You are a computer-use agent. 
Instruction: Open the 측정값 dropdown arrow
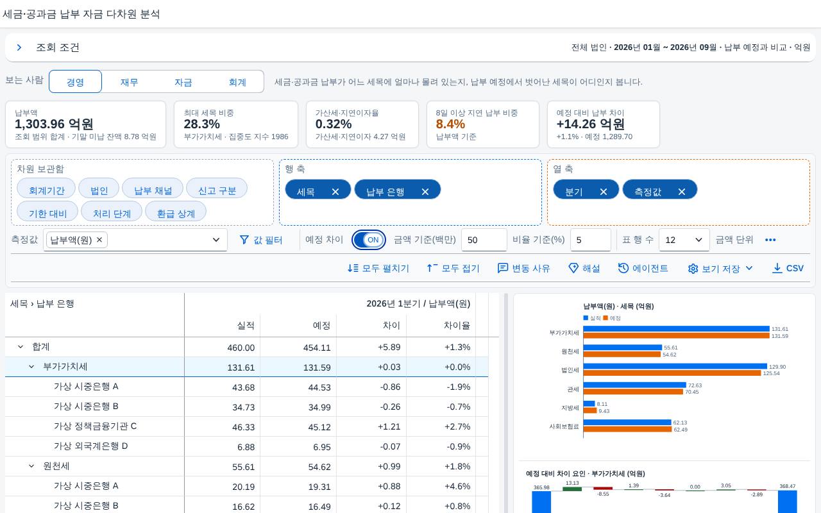pyautogui.click(x=216, y=240)
